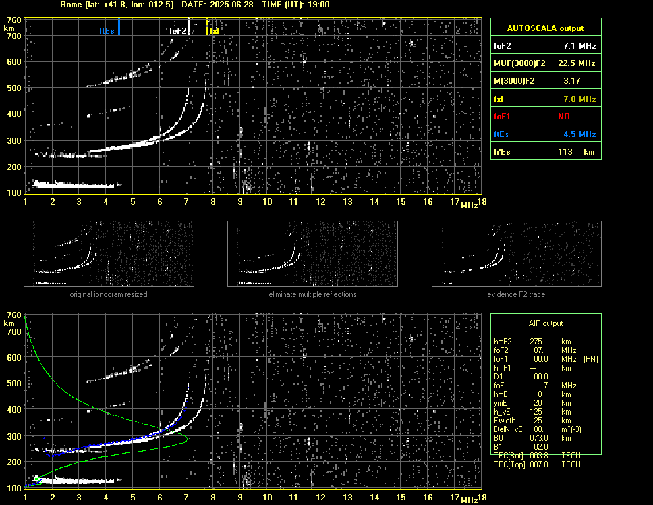
Task: Click the 400 km label on top ionogram axis
Action: click(13, 113)
